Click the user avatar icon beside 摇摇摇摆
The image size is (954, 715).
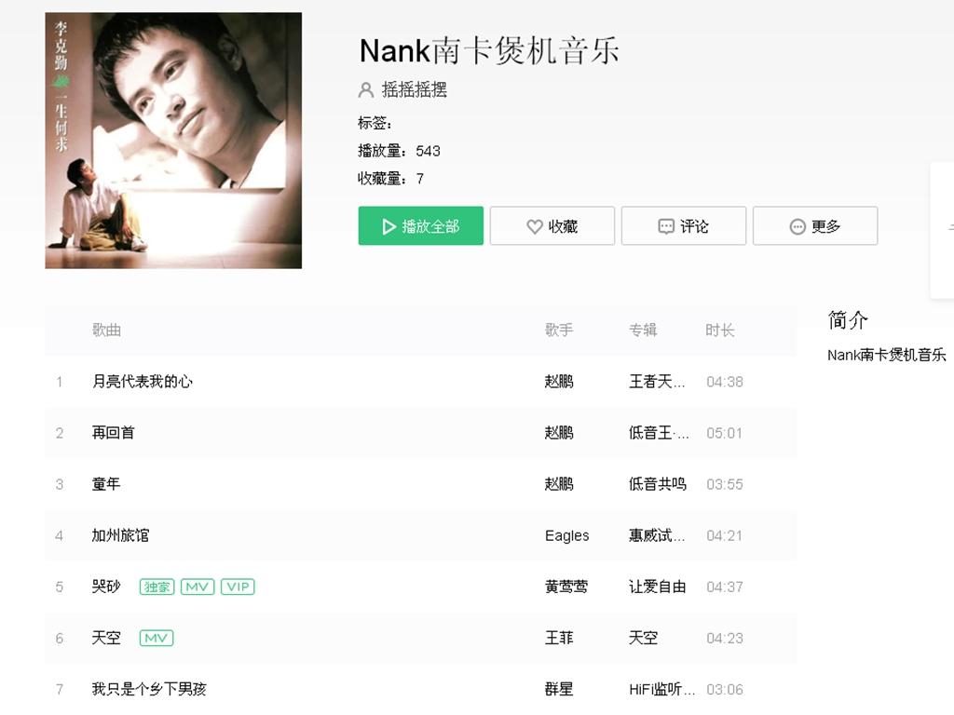pos(365,90)
